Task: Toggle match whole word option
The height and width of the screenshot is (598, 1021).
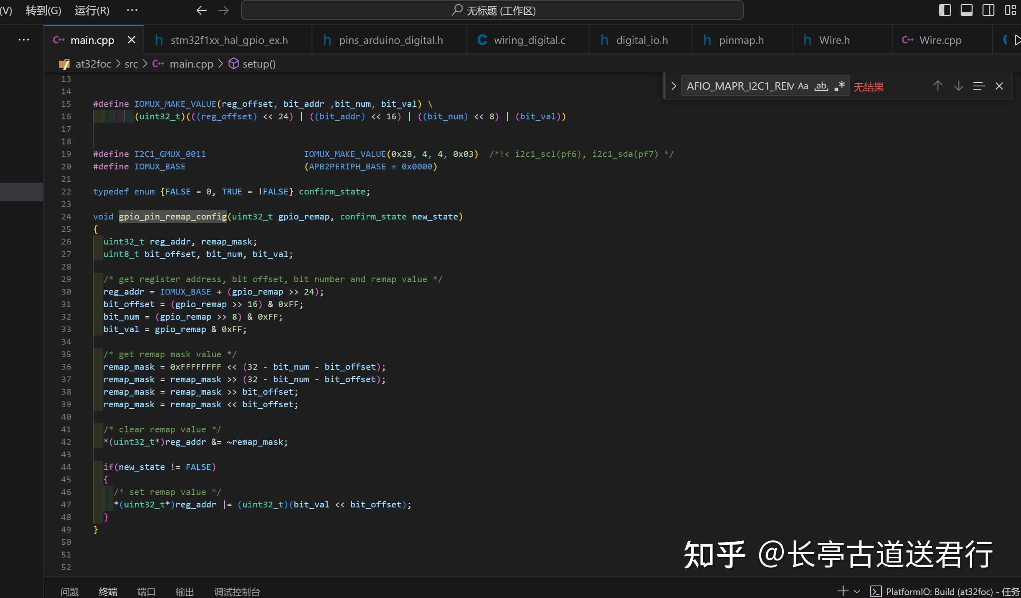Action: (821, 86)
